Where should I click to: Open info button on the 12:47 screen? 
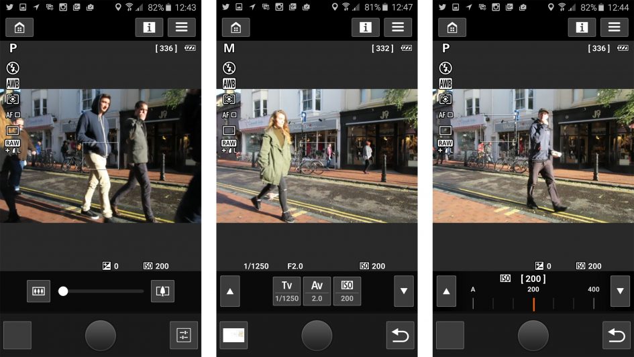point(365,27)
